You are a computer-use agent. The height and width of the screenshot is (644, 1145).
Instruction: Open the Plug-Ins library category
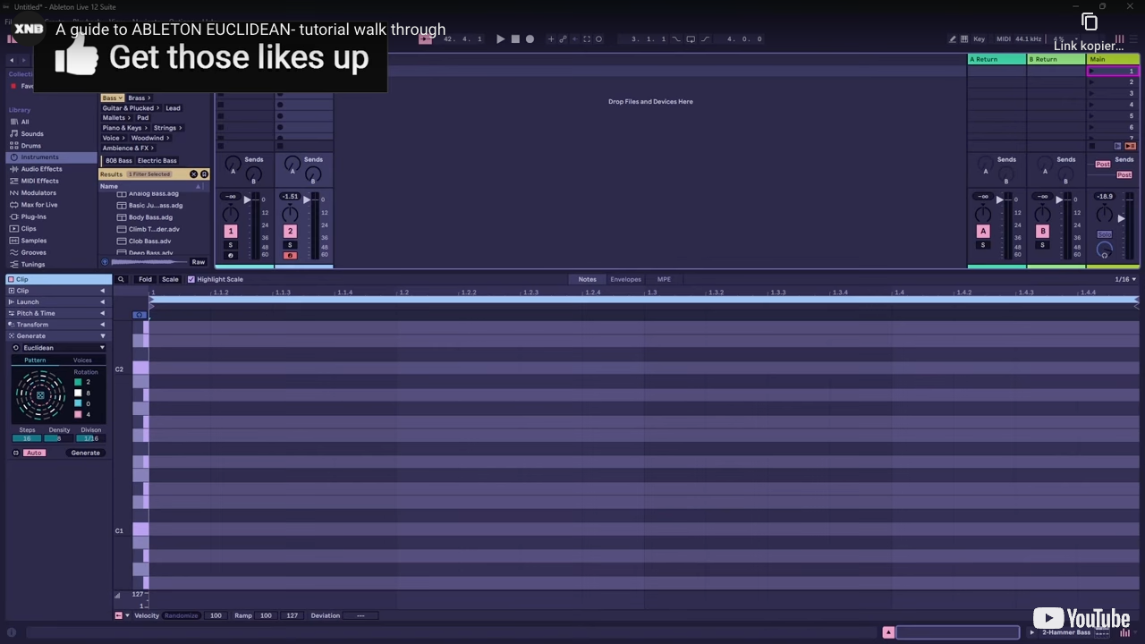(33, 216)
